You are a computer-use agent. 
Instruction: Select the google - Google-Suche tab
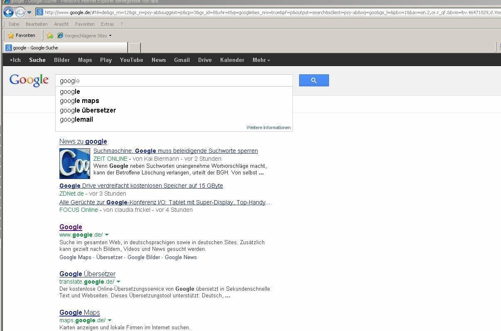point(66,48)
